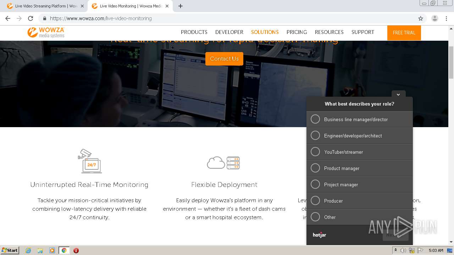The width and height of the screenshot is (454, 255).
Task: Open the PRICING menu item
Action: (x=297, y=32)
